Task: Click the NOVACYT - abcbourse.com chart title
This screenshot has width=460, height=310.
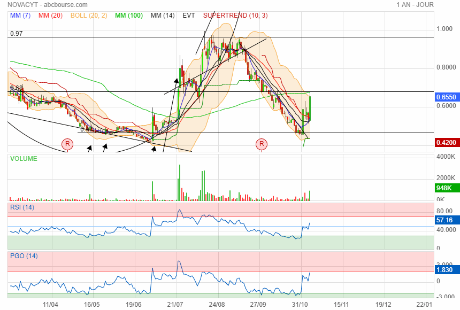Action: tap(48, 5)
